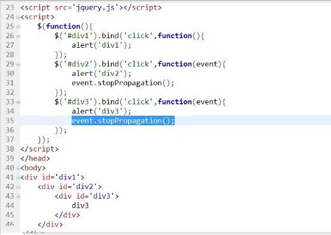
Task: Click the <div id='div3'> tag
Action: click(x=87, y=196)
